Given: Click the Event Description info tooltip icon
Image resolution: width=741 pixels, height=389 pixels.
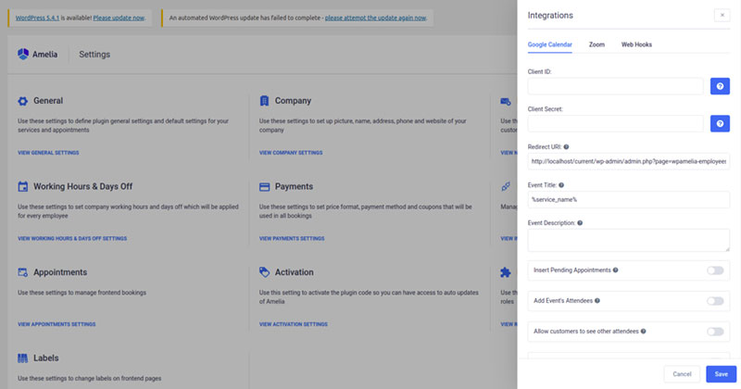Looking at the screenshot, I should tap(580, 223).
